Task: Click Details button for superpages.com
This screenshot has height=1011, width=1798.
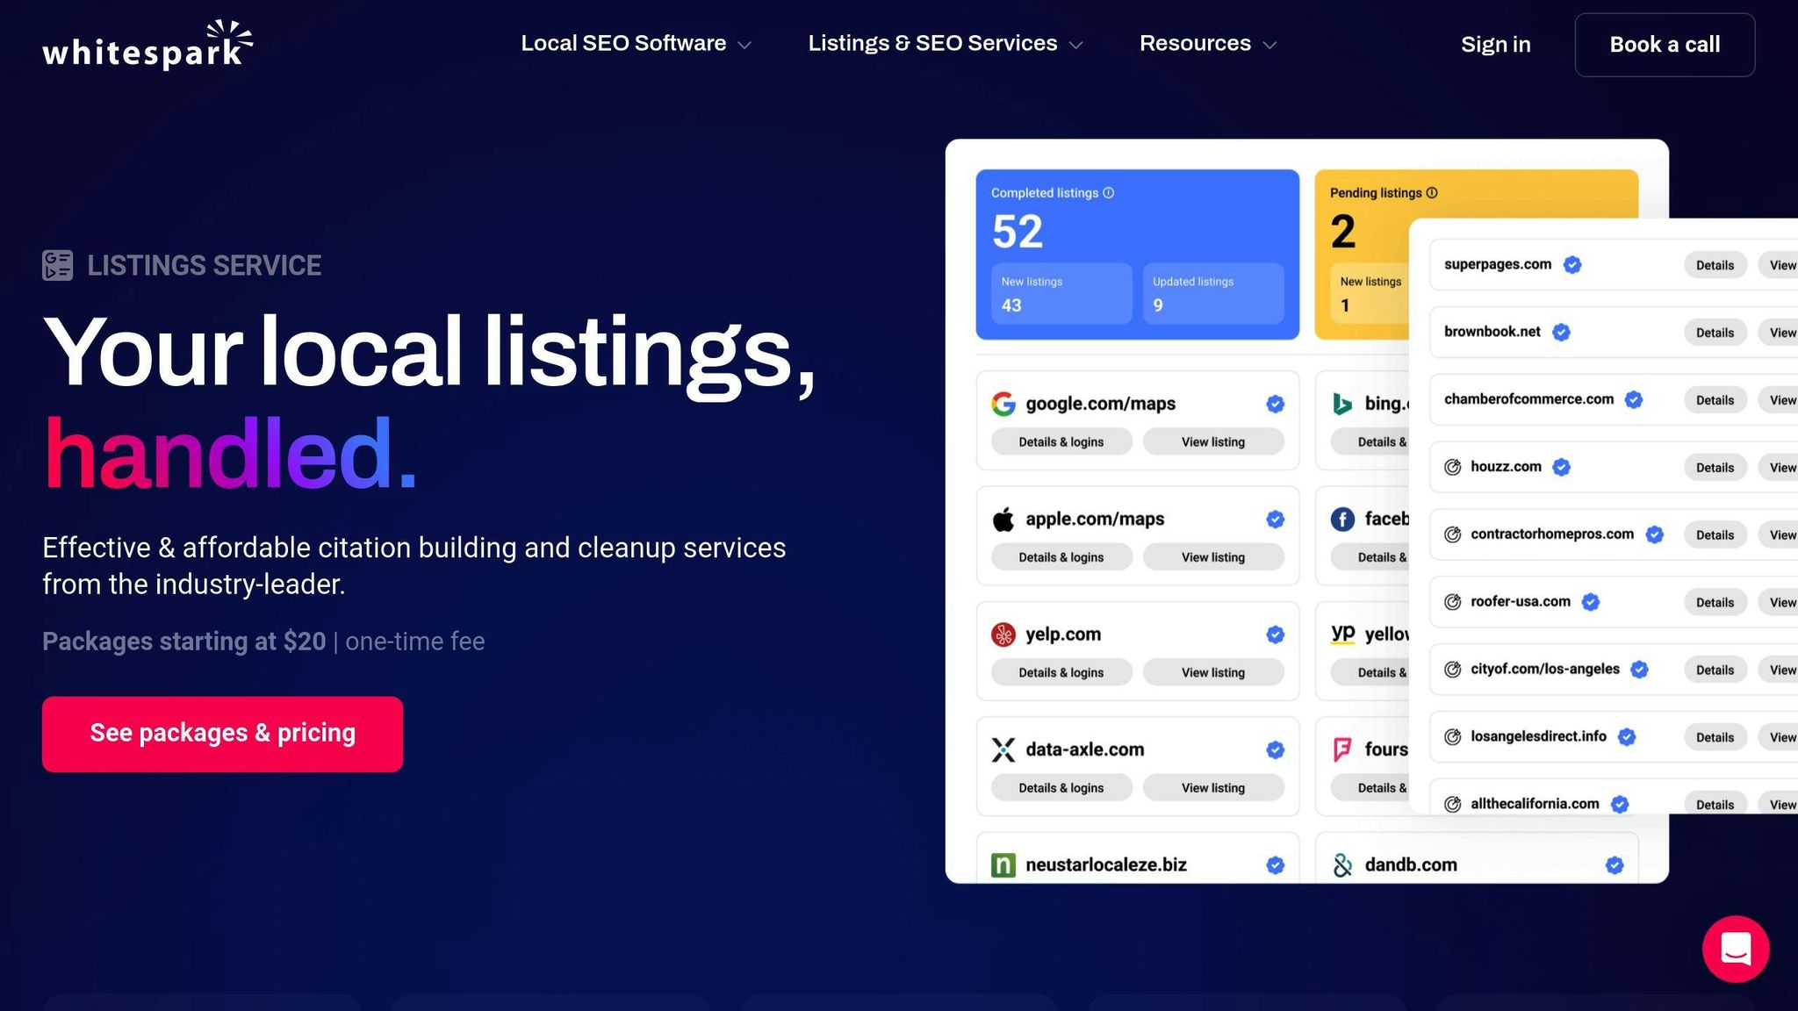Action: tap(1715, 265)
